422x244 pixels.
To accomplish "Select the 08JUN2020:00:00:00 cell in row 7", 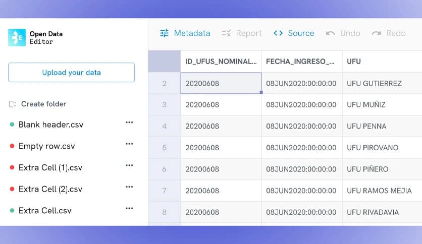I will [x=302, y=191].
